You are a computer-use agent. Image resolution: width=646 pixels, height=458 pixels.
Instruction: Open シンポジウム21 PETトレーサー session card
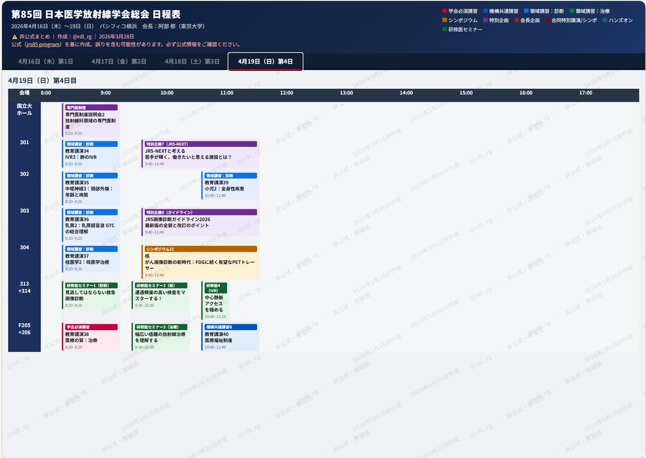click(x=200, y=262)
